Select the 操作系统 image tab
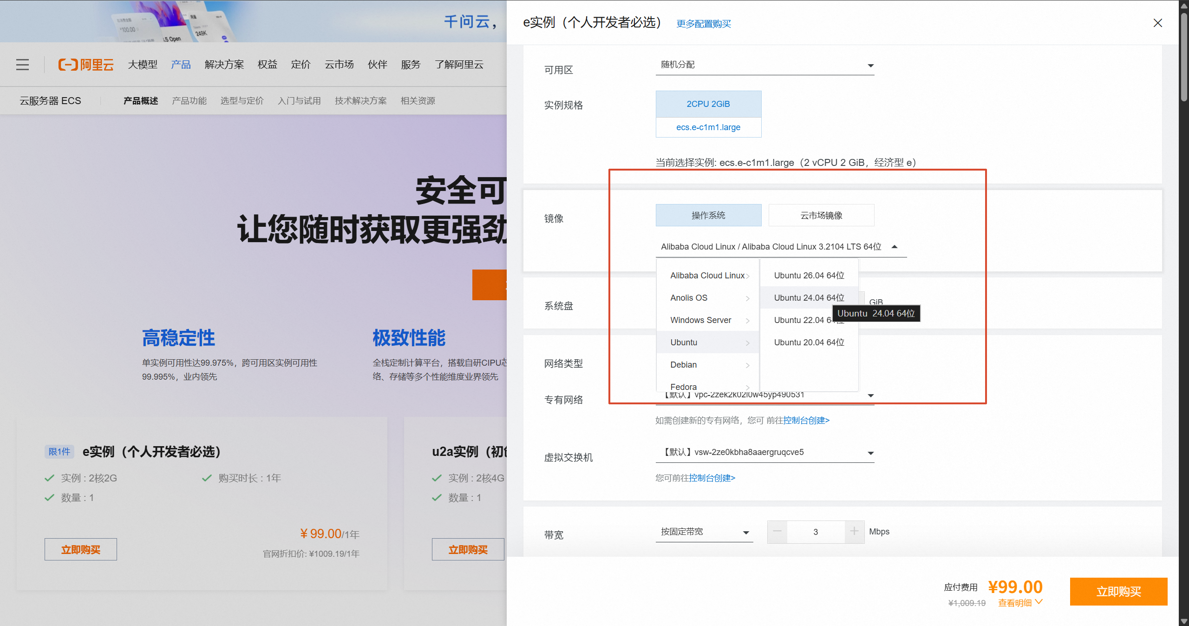This screenshot has height=626, width=1189. 708,215
